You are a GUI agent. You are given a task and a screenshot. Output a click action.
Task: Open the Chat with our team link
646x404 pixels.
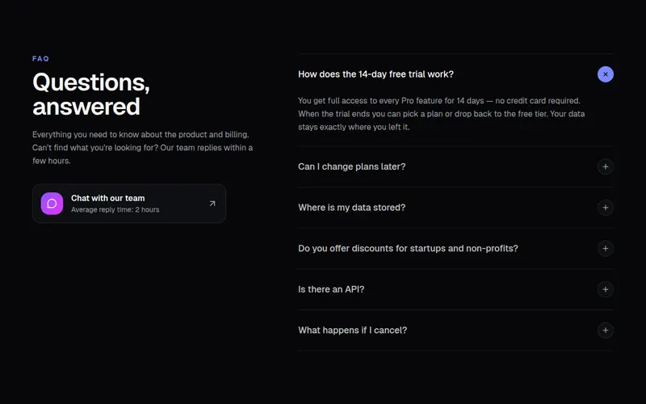coord(129,204)
